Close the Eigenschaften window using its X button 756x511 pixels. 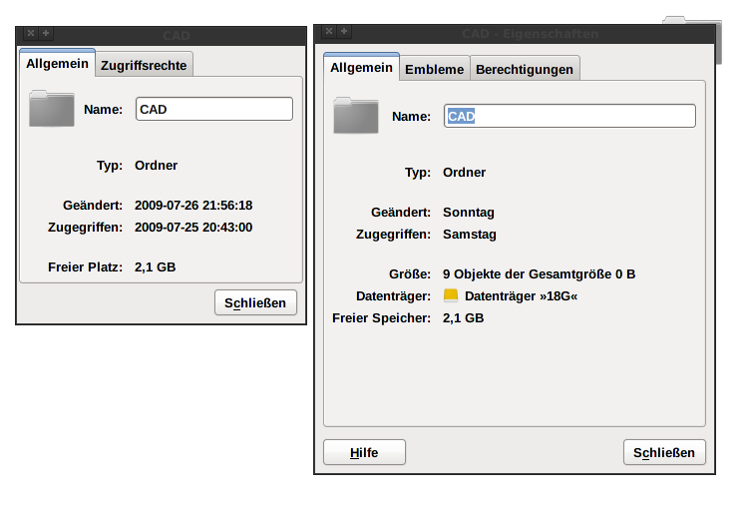point(329,33)
